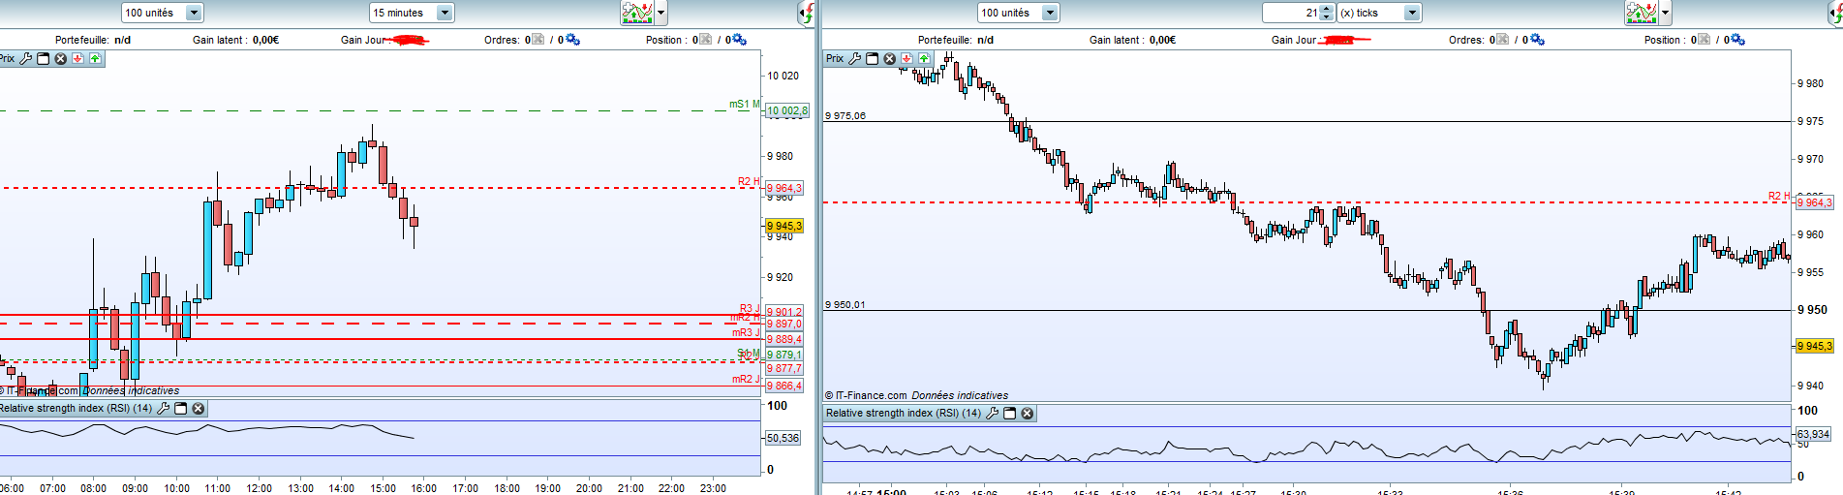Viewport: 1843px width, 495px height.
Task: Increase the tick count stepper value
Action: tap(1327, 9)
